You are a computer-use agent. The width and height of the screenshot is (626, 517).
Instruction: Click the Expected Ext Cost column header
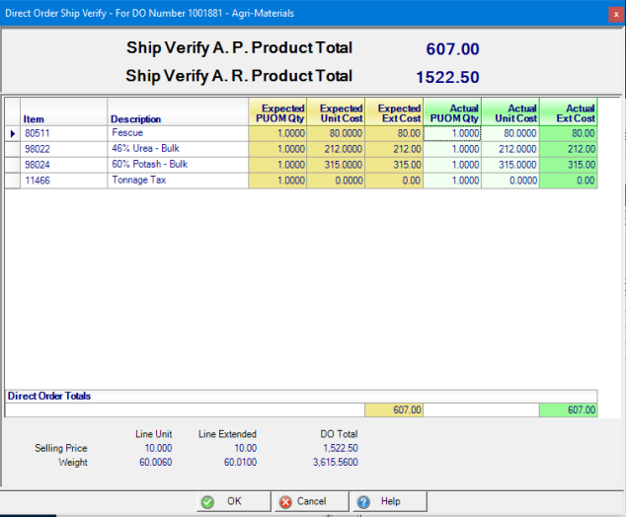point(394,113)
